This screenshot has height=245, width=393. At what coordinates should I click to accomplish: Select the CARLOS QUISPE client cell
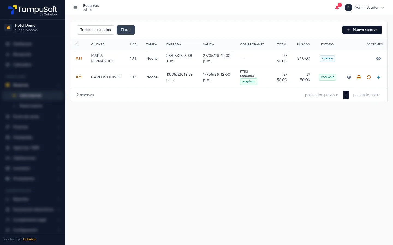(x=106, y=77)
